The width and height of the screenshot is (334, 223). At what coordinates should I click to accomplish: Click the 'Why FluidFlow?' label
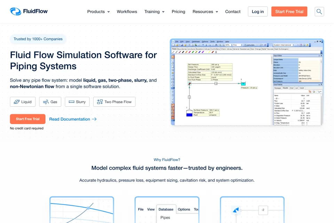167,160
